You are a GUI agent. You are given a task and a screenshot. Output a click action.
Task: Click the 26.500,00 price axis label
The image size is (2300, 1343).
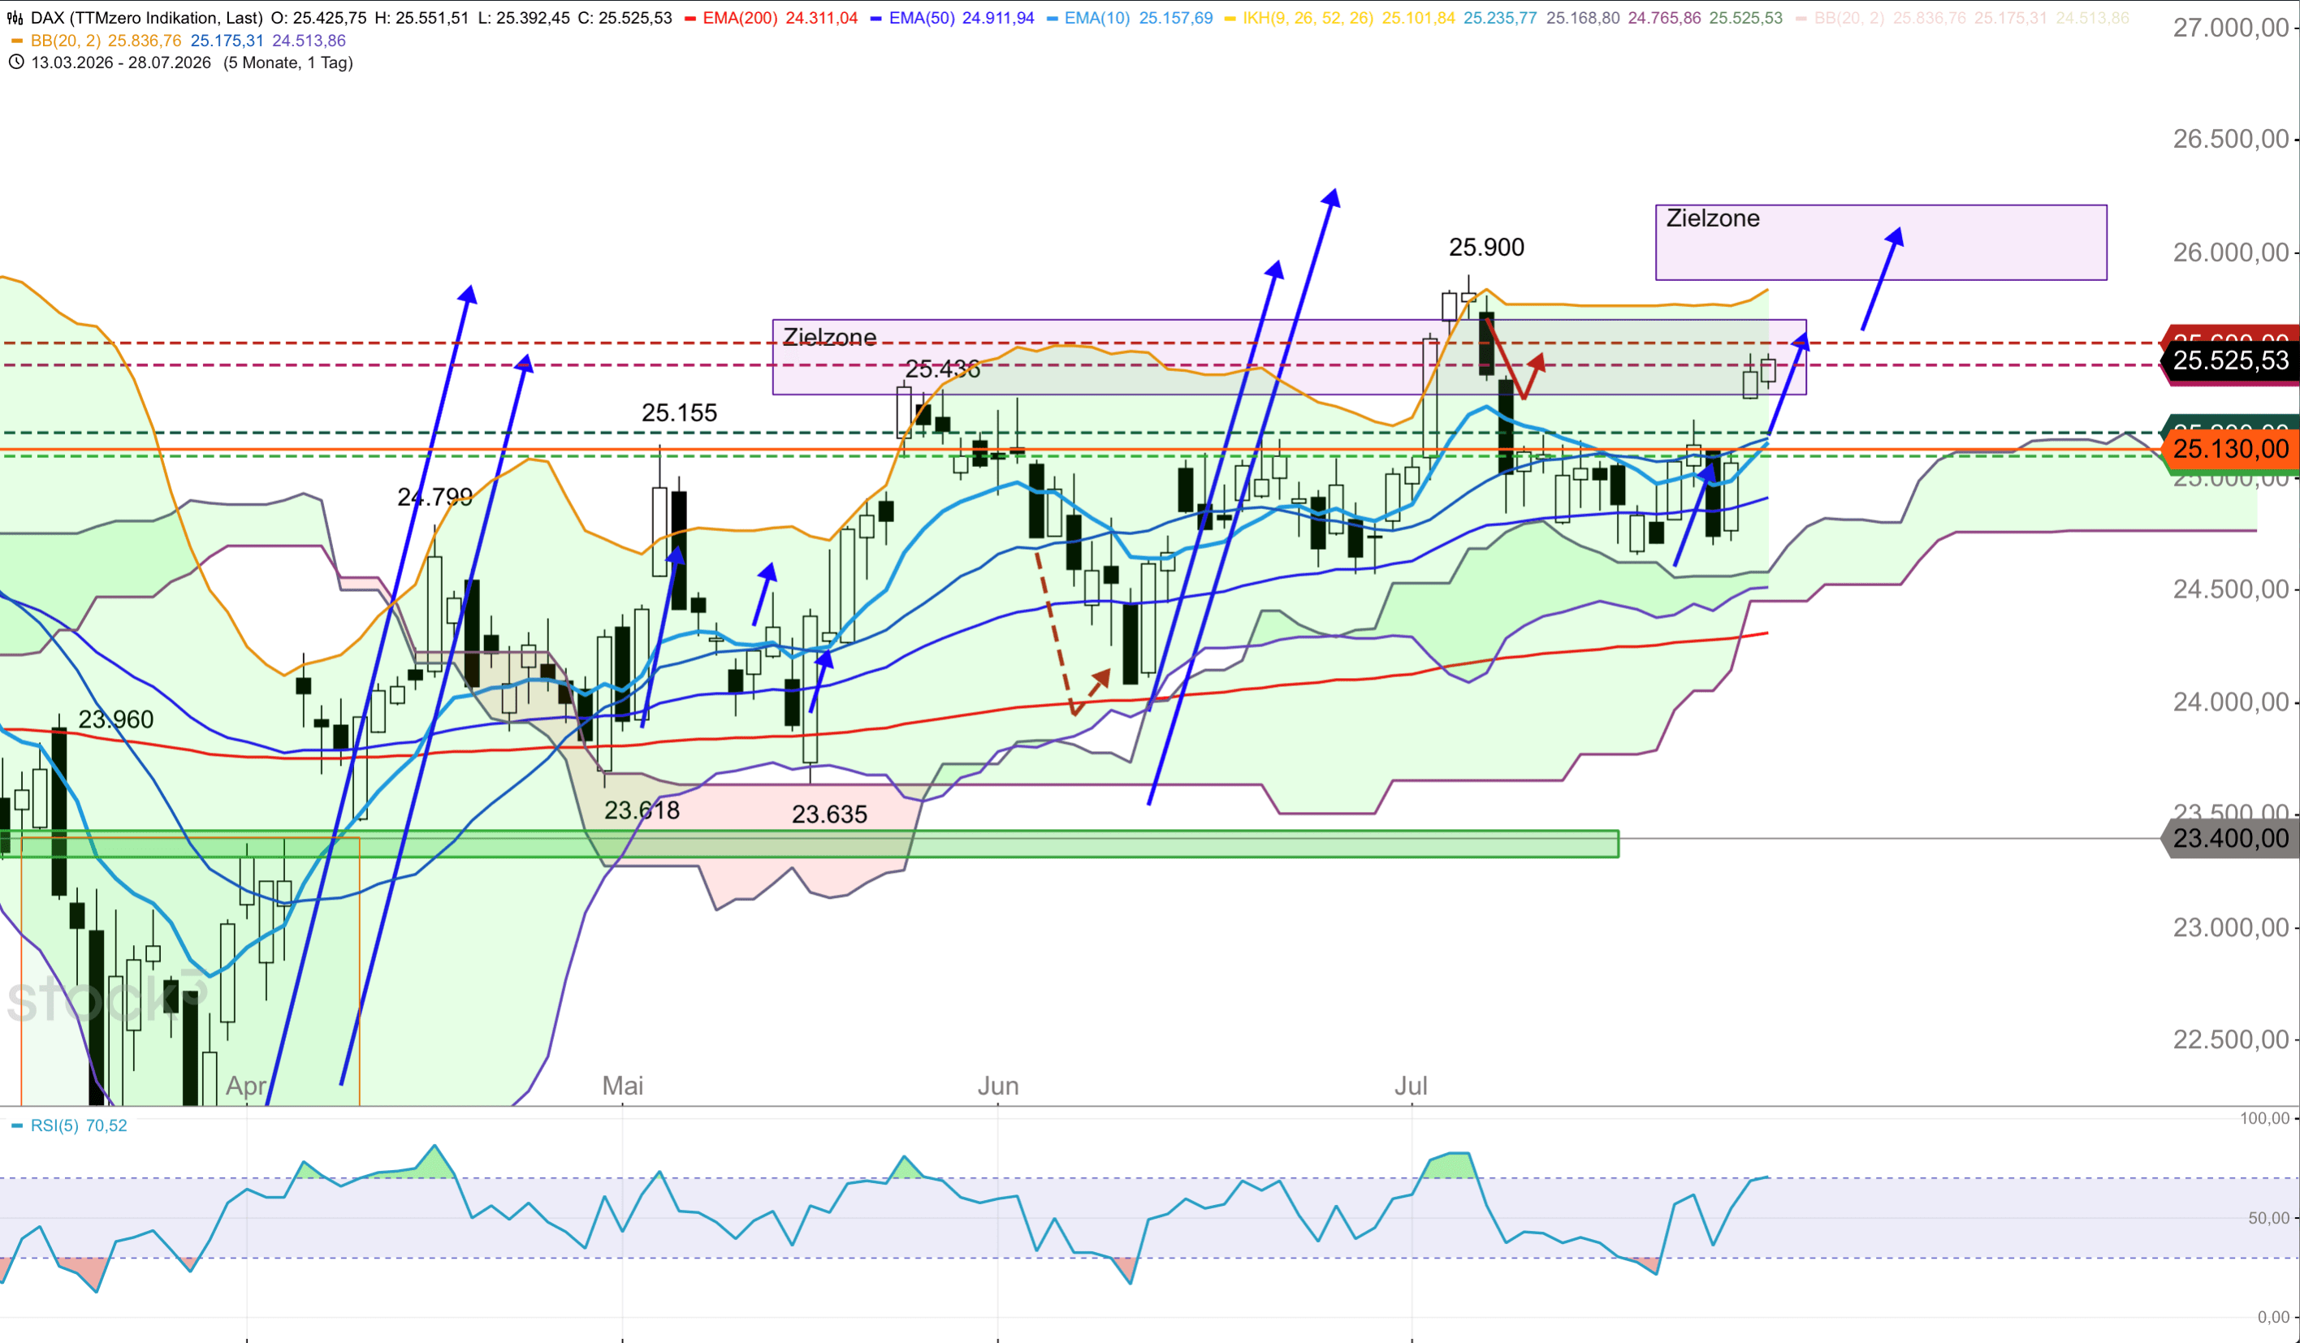pyautogui.click(x=2231, y=139)
